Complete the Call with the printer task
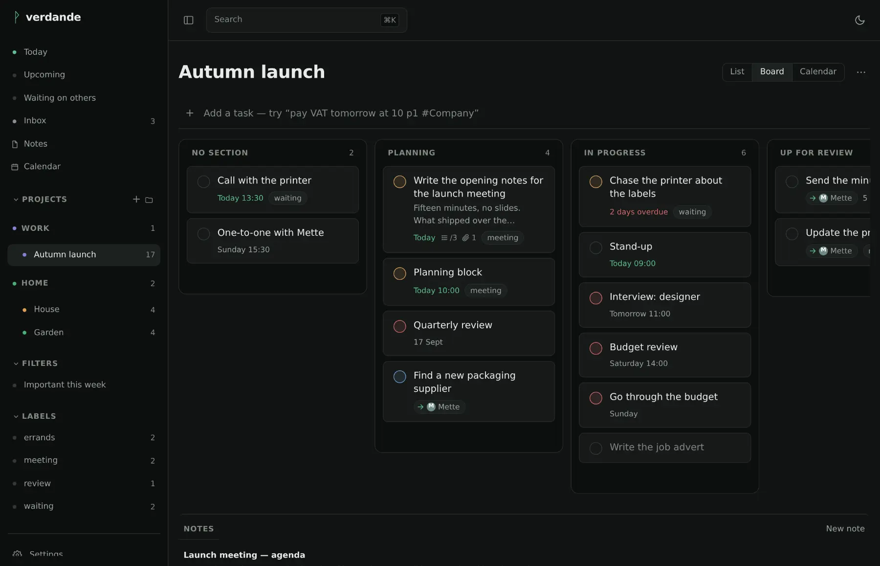 click(x=203, y=181)
